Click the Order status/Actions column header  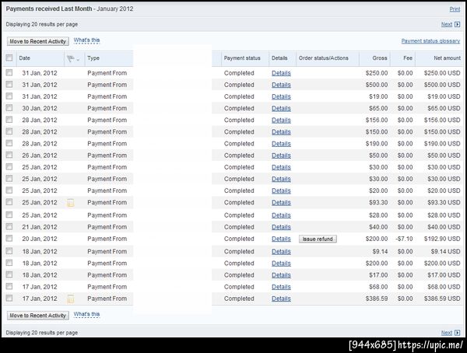click(324, 58)
